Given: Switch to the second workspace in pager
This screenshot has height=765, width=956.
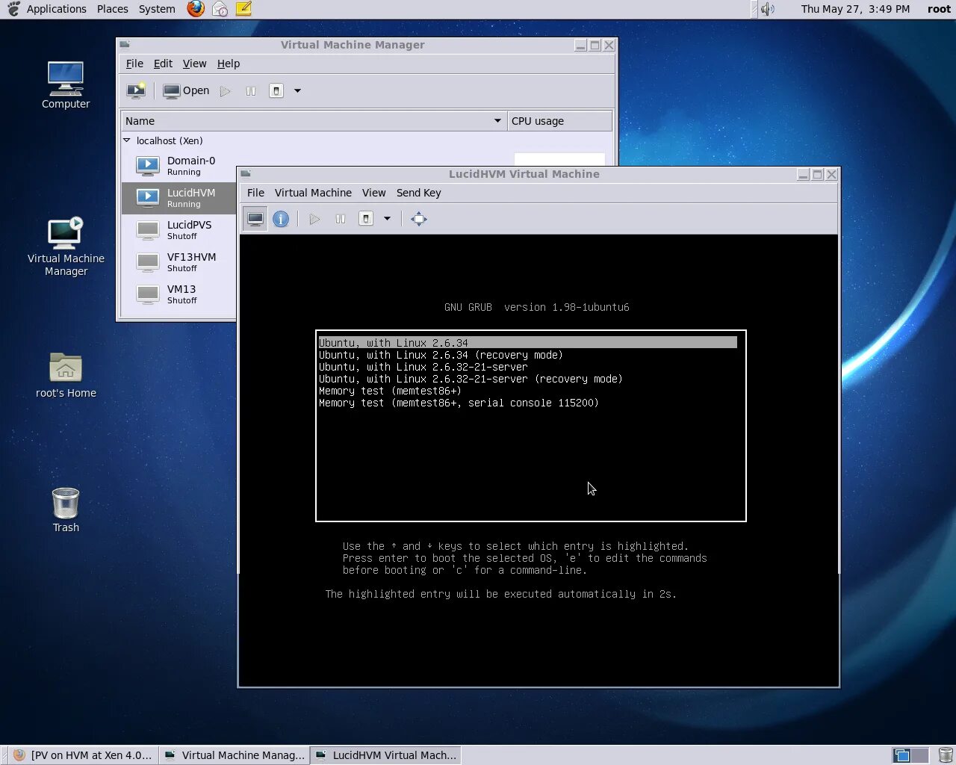Looking at the screenshot, I should pyautogui.click(x=919, y=755).
